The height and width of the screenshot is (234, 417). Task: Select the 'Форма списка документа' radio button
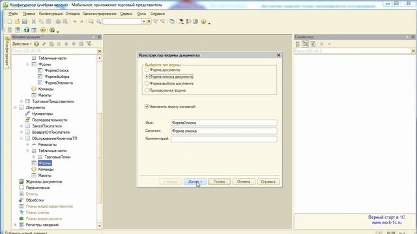click(x=147, y=77)
